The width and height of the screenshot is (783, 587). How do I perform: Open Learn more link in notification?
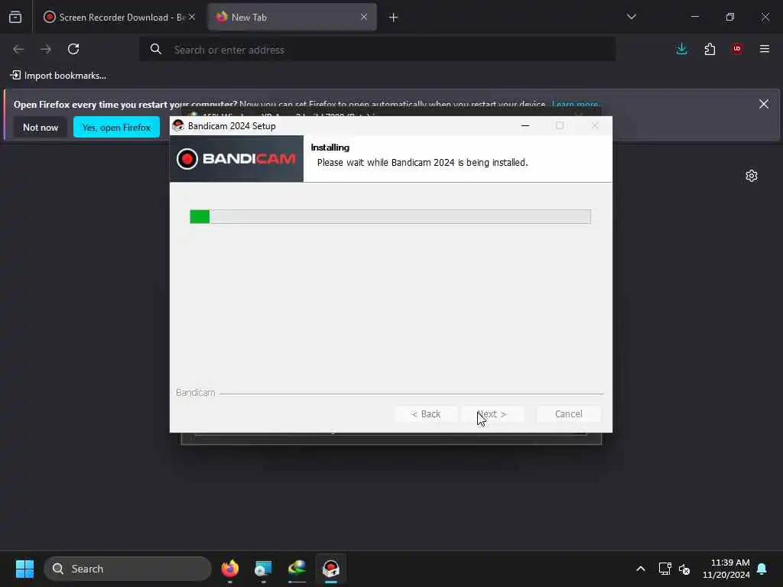[x=575, y=104]
